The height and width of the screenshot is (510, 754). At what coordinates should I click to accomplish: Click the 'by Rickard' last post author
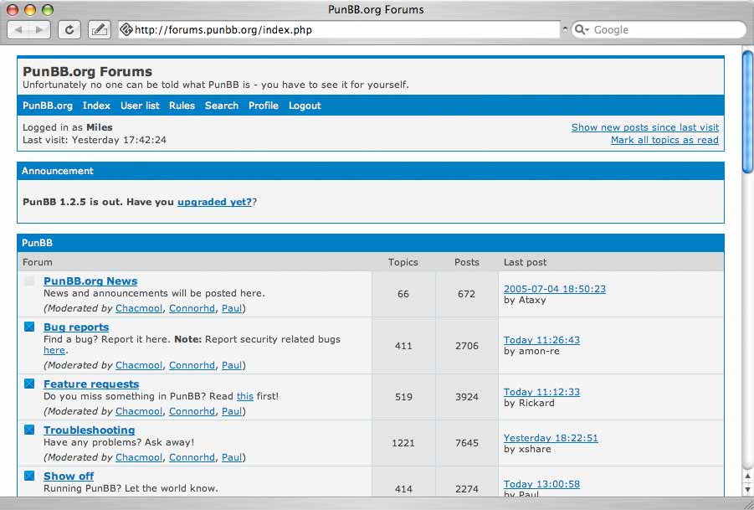click(529, 403)
